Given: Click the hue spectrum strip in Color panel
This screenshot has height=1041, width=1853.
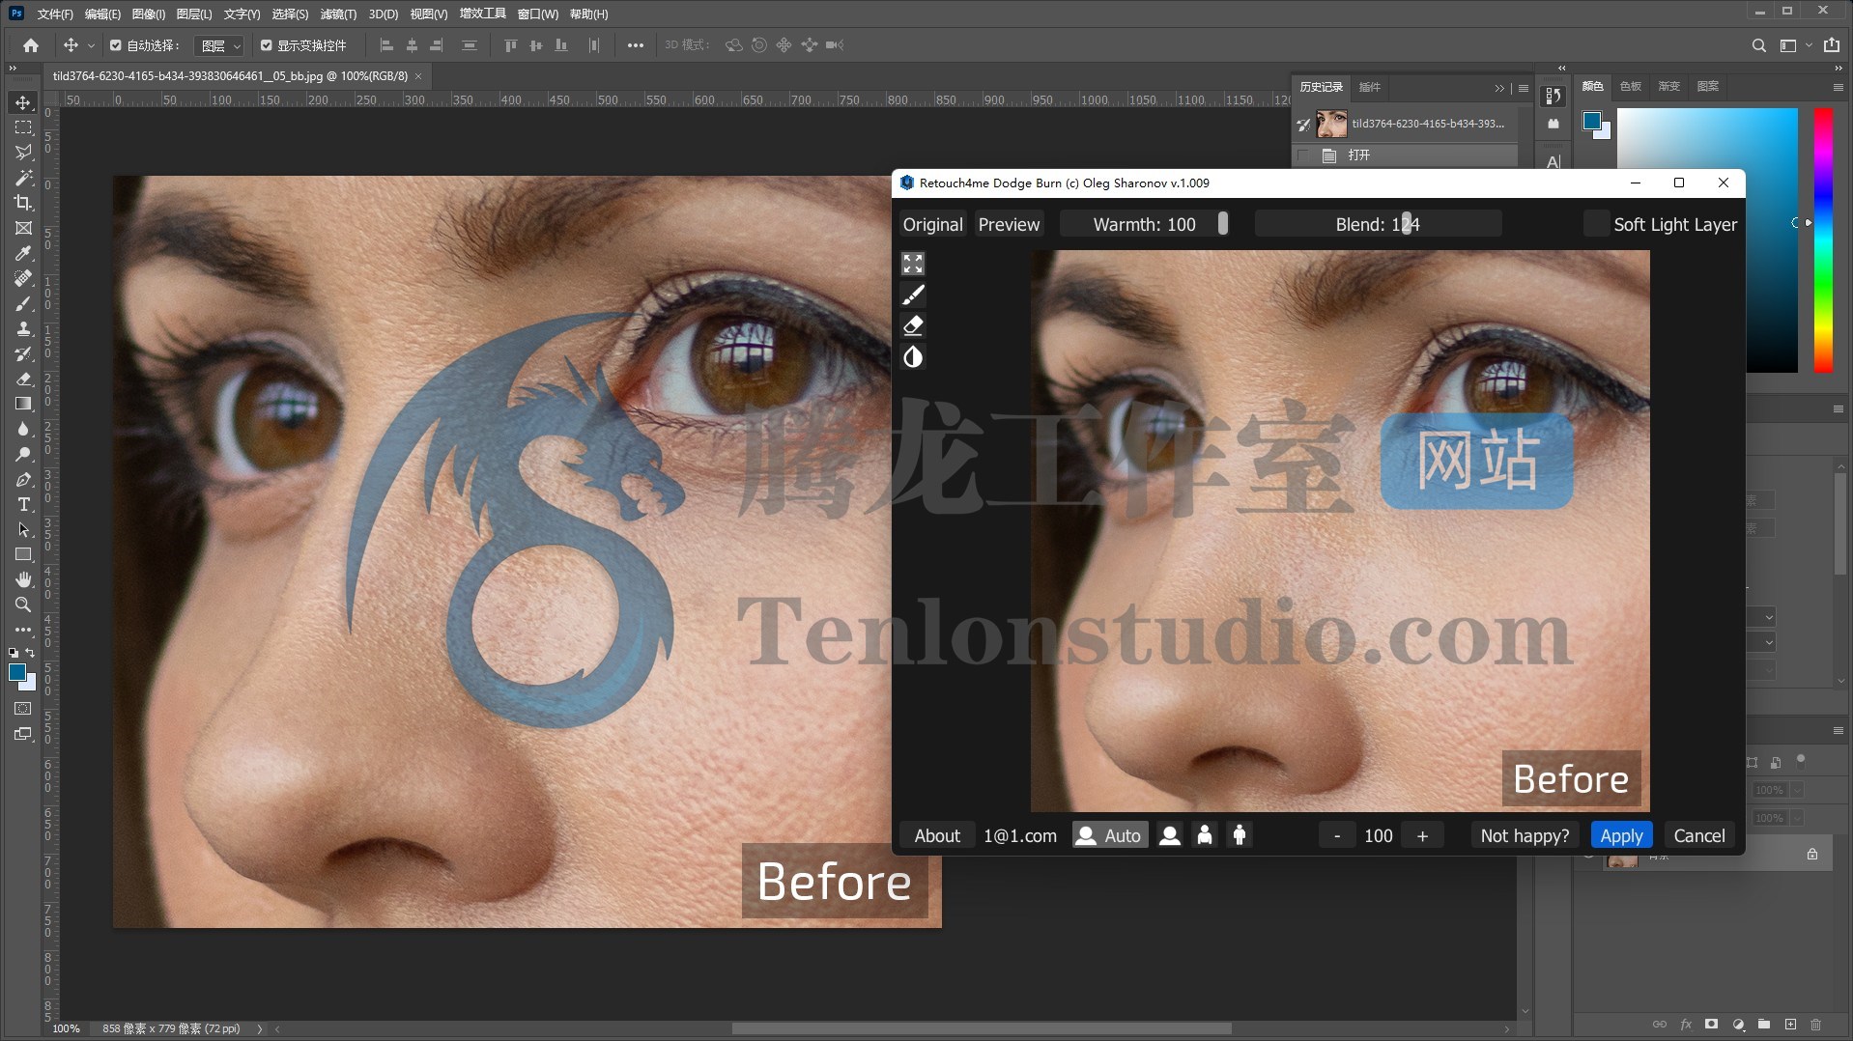Looking at the screenshot, I should [x=1823, y=239].
